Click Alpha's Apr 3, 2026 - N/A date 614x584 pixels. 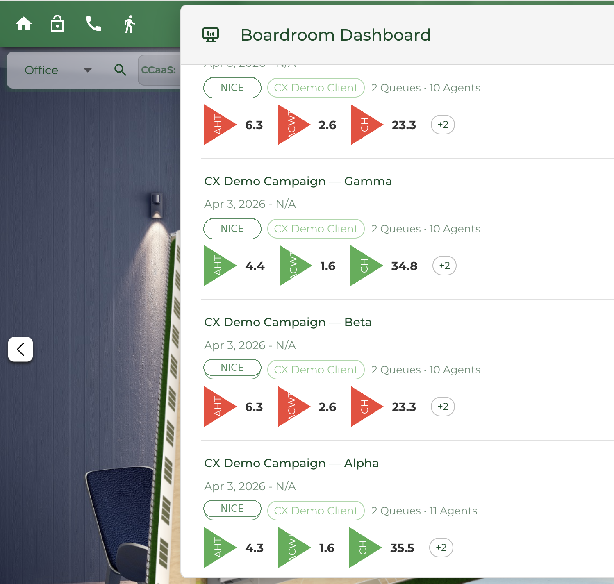(250, 486)
